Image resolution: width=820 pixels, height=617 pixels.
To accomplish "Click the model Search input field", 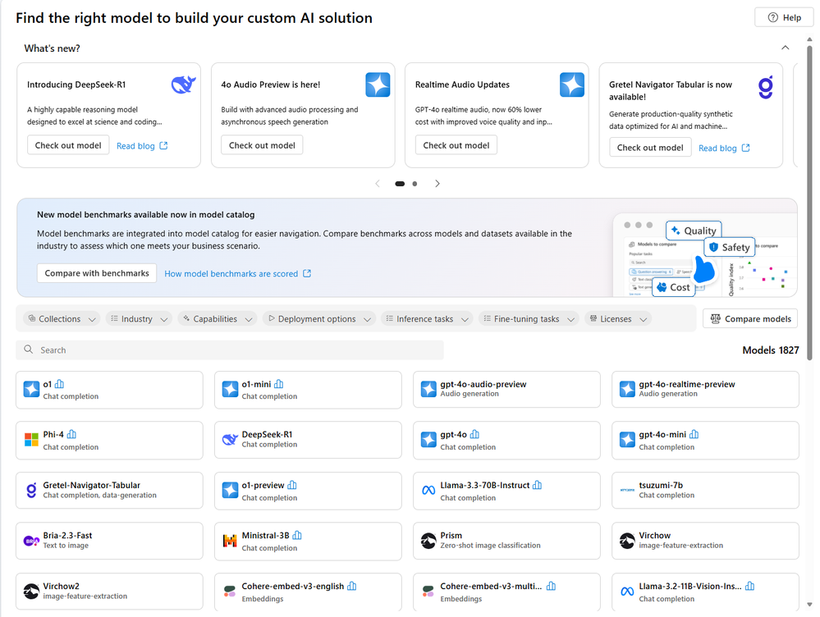I will (230, 350).
